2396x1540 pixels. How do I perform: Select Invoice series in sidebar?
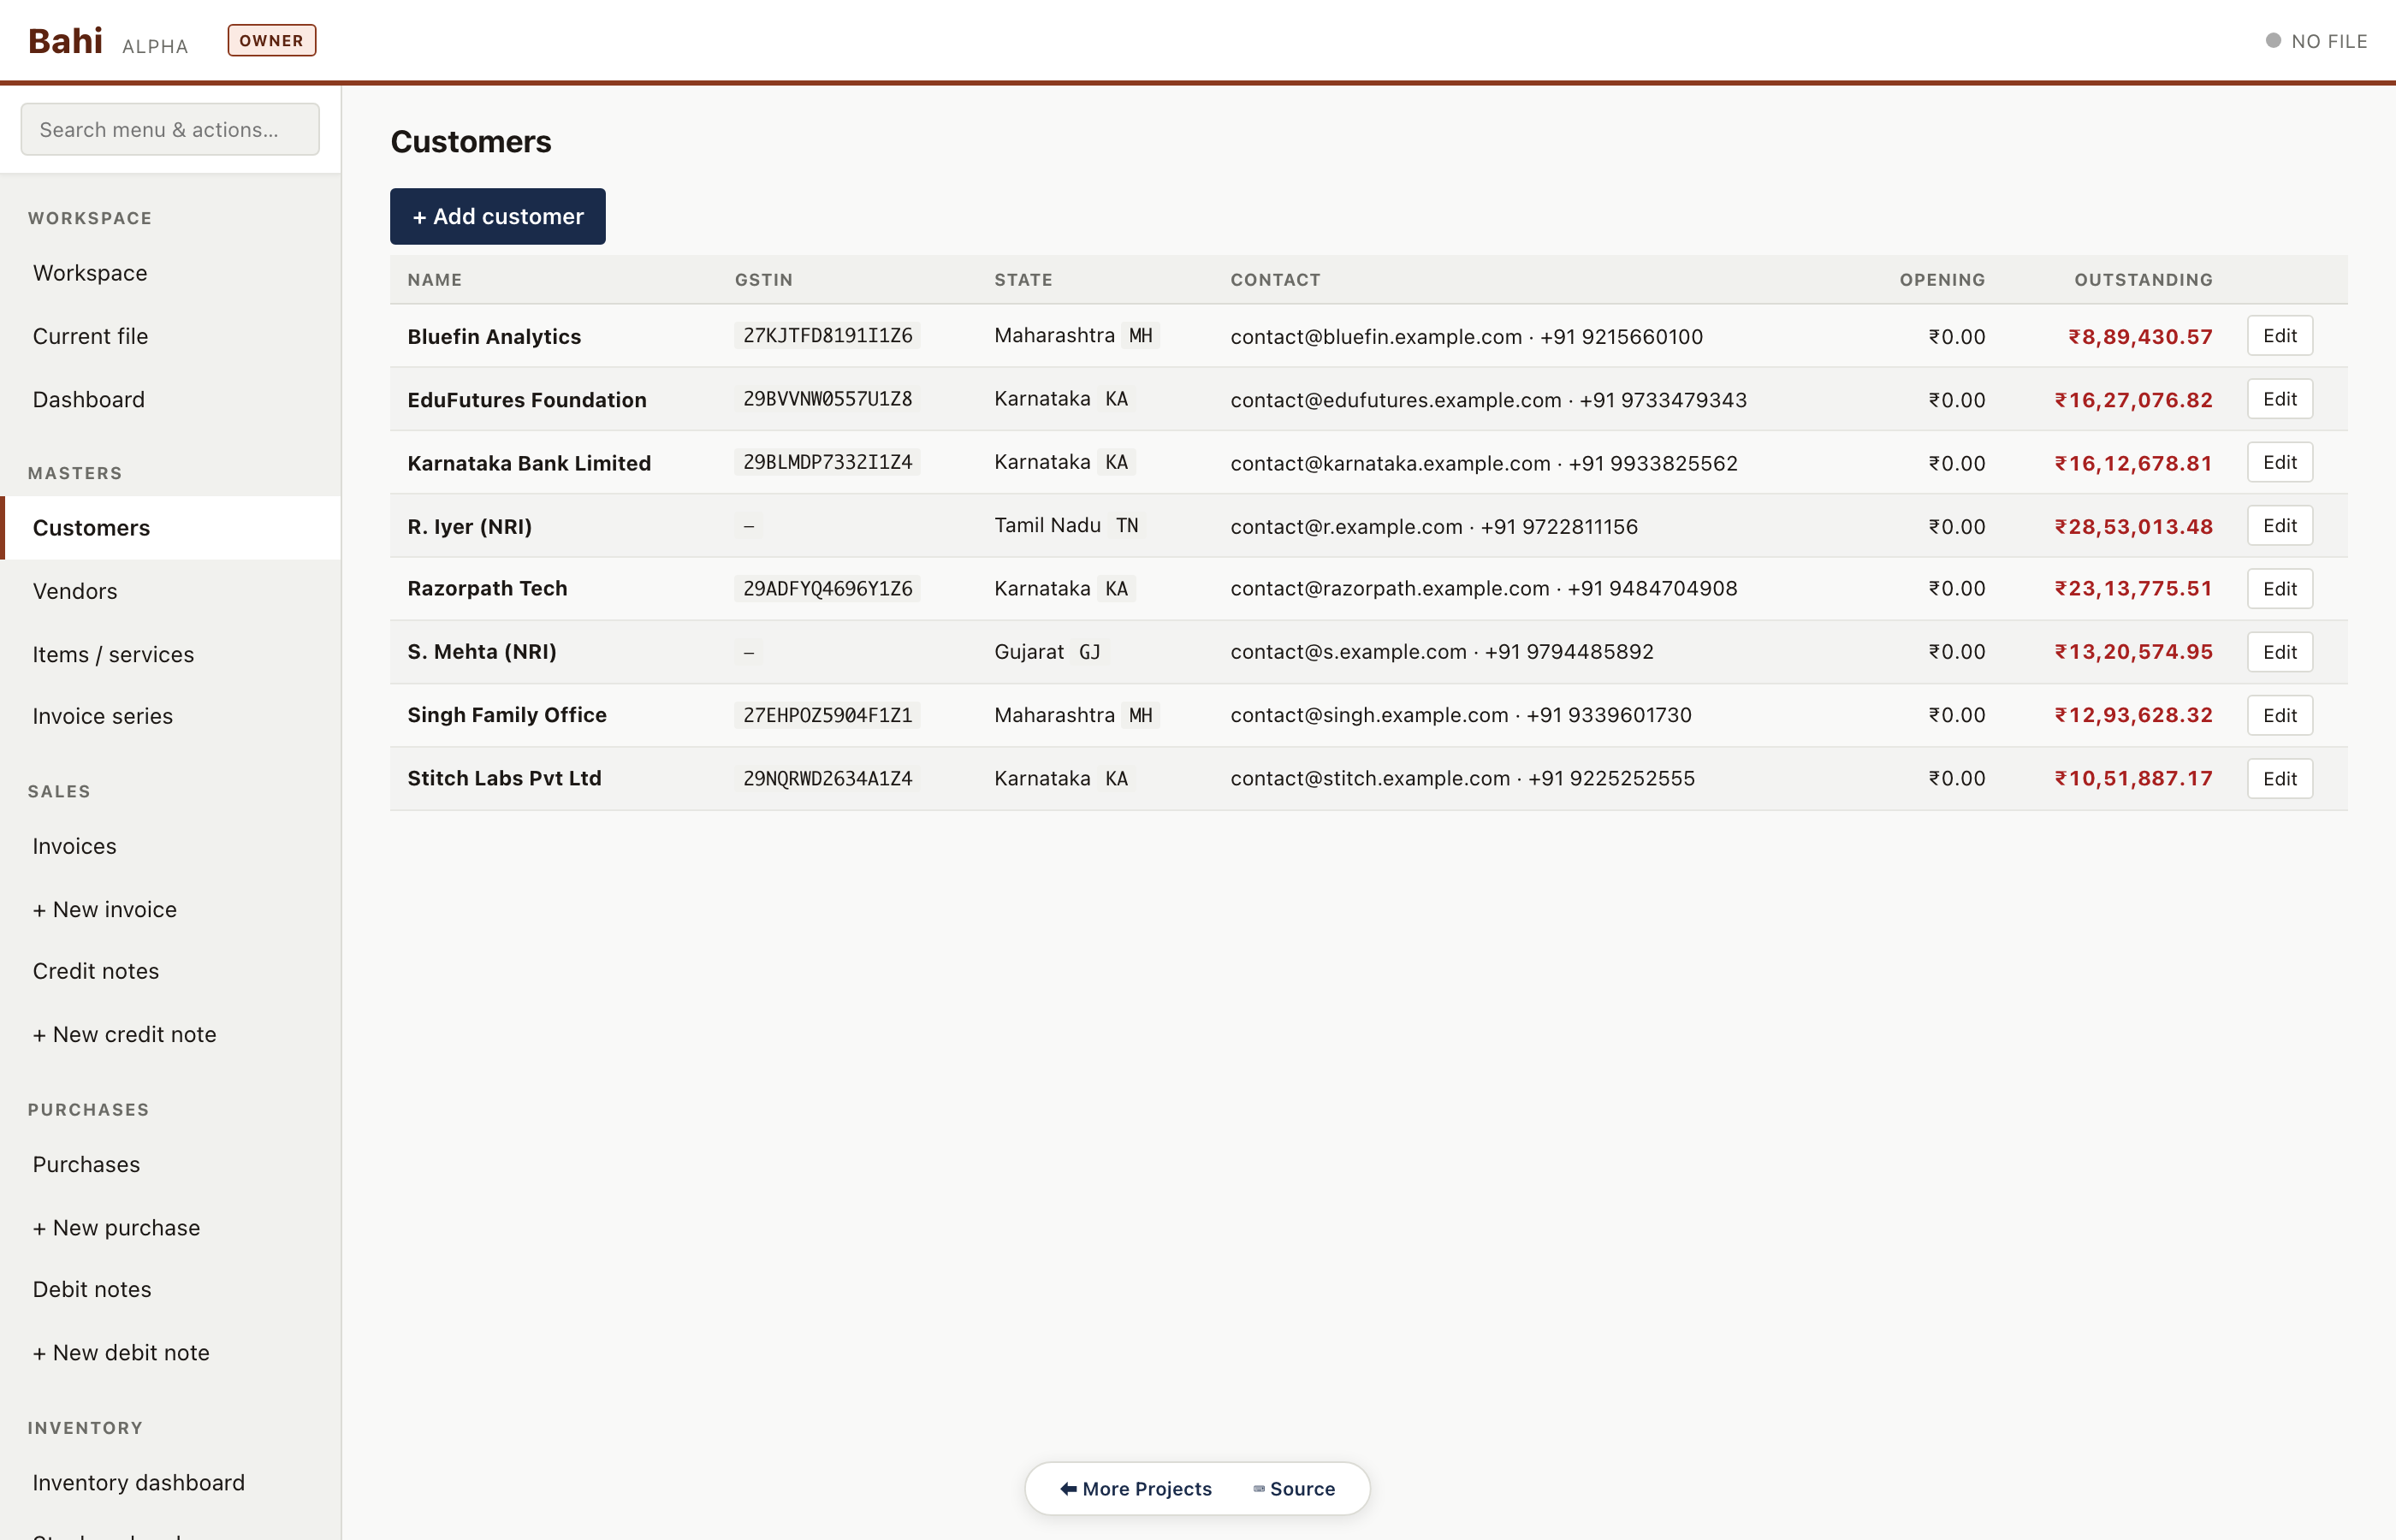tap(102, 716)
